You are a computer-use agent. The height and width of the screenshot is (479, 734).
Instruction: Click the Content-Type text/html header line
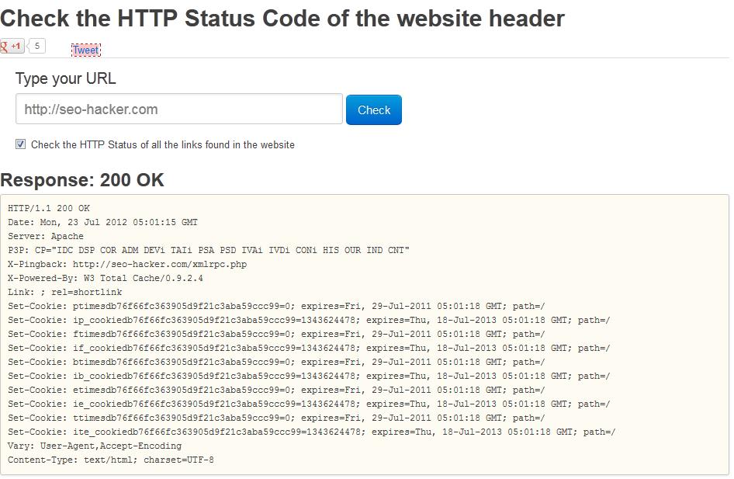pos(111,460)
